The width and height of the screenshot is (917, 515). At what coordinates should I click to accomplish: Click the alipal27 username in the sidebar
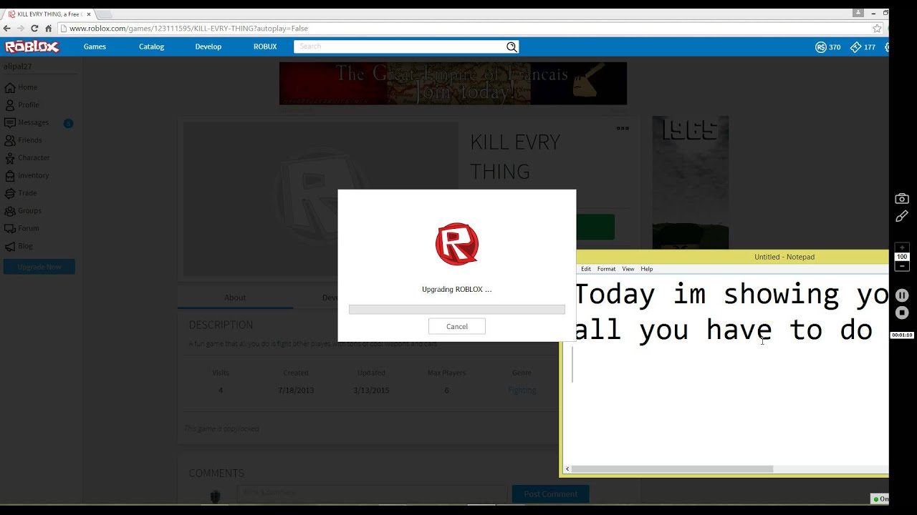tap(17, 67)
